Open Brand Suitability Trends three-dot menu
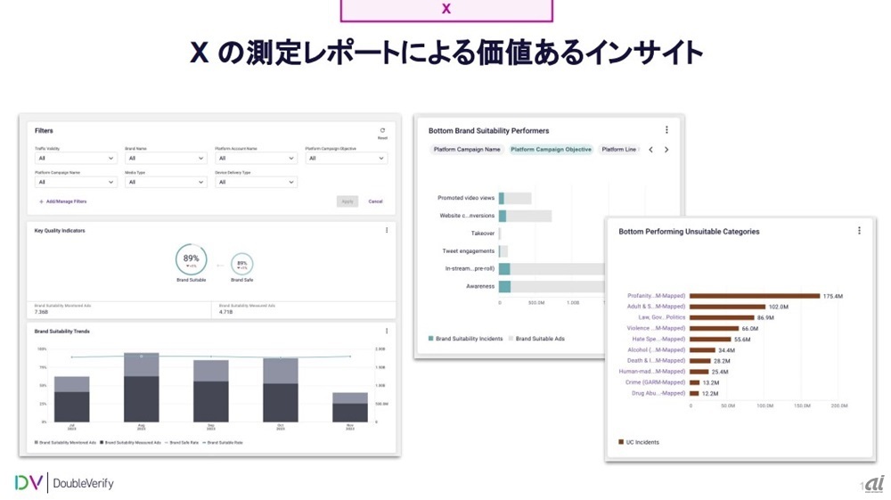The image size is (891, 500). [x=387, y=332]
